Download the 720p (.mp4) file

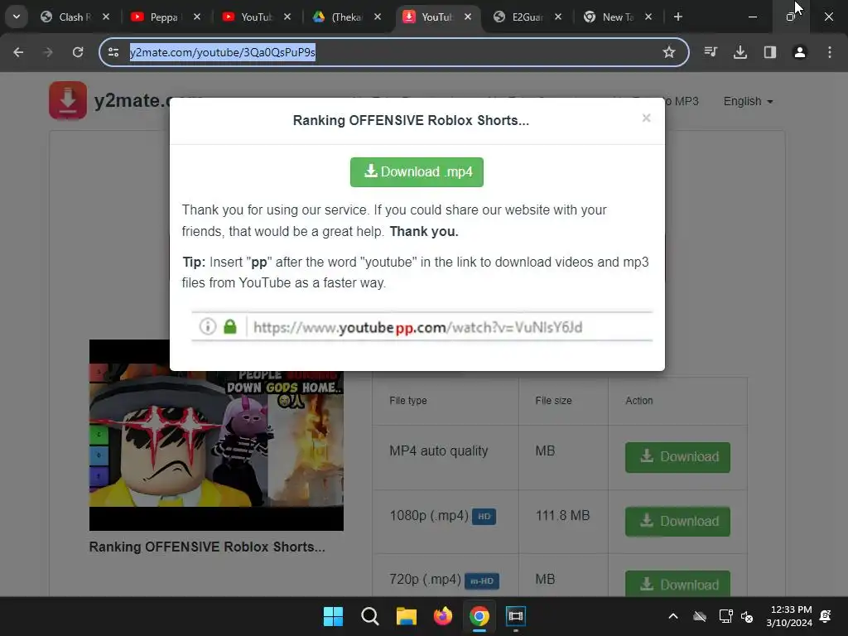pos(677,584)
